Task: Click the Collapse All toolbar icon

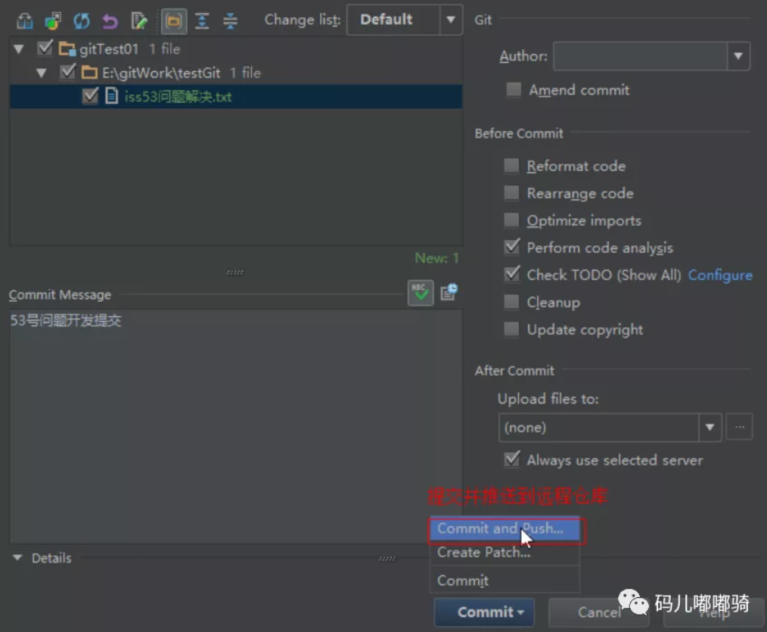Action: (230, 20)
